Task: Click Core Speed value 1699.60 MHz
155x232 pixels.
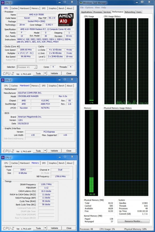Action: 26,50
